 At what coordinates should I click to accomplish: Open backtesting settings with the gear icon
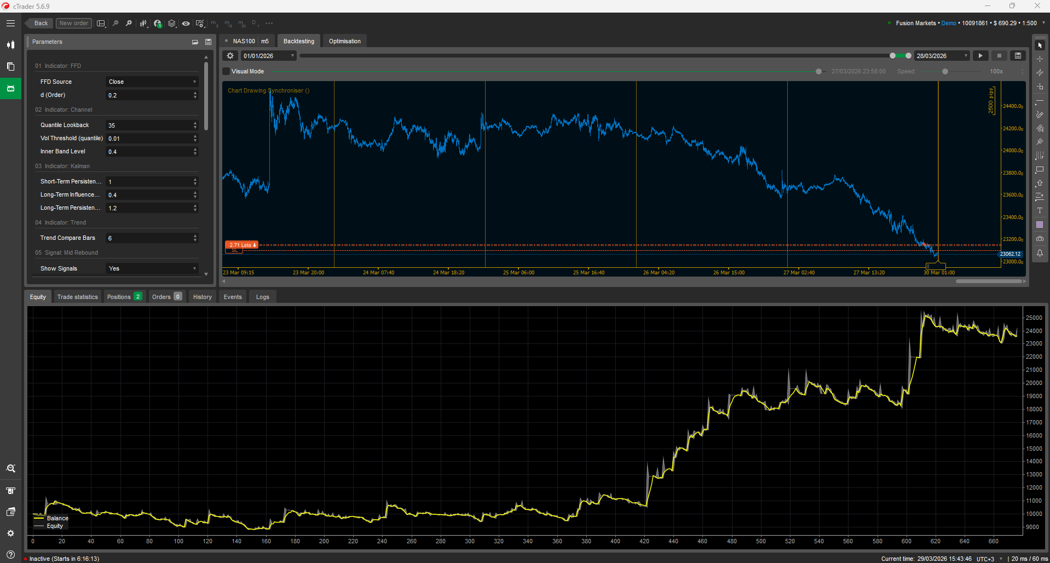point(229,55)
